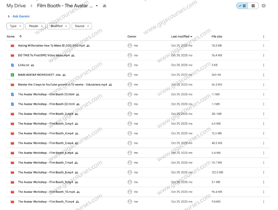Open more actions for Film Booth_8.mp4 row
This screenshot has height=210, width=278.
pyautogui.click(x=264, y=172)
